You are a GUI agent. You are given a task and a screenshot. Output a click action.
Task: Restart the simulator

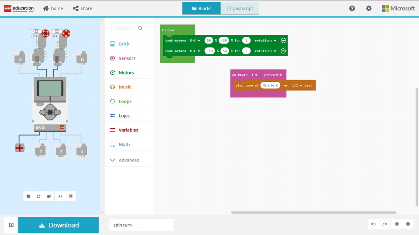pos(38,196)
